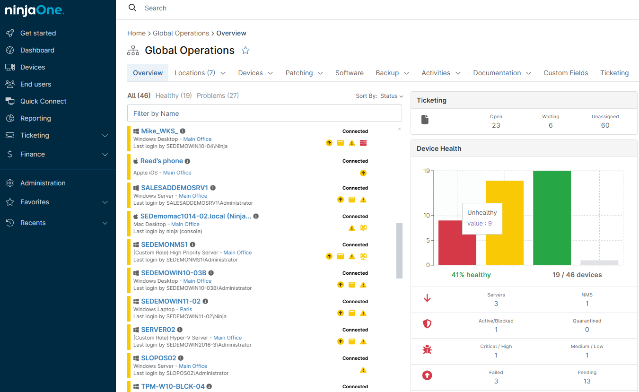Open the Backup dropdown
The width and height of the screenshot is (639, 392).
pyautogui.click(x=392, y=73)
